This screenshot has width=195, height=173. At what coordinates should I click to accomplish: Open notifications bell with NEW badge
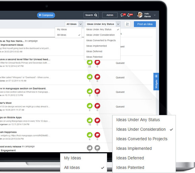pyautogui.click(x=130, y=15)
